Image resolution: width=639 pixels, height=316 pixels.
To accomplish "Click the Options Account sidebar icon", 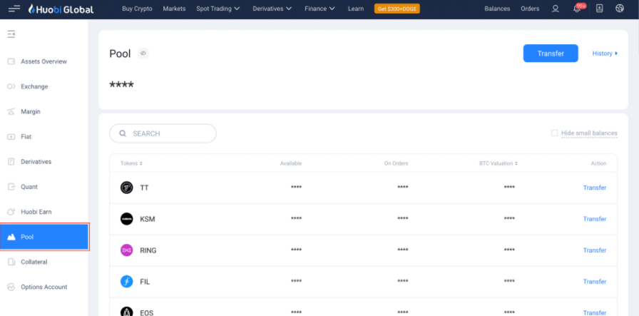I will 11,287.
